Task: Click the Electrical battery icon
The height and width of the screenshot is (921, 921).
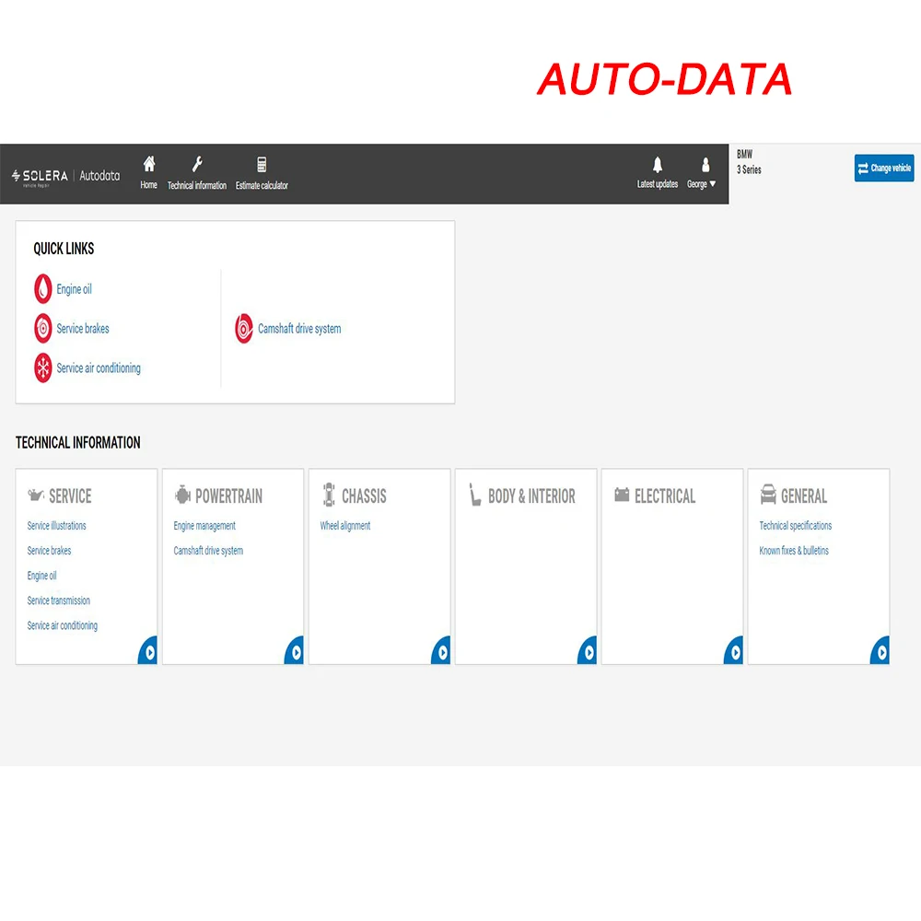Action: pyautogui.click(x=622, y=495)
